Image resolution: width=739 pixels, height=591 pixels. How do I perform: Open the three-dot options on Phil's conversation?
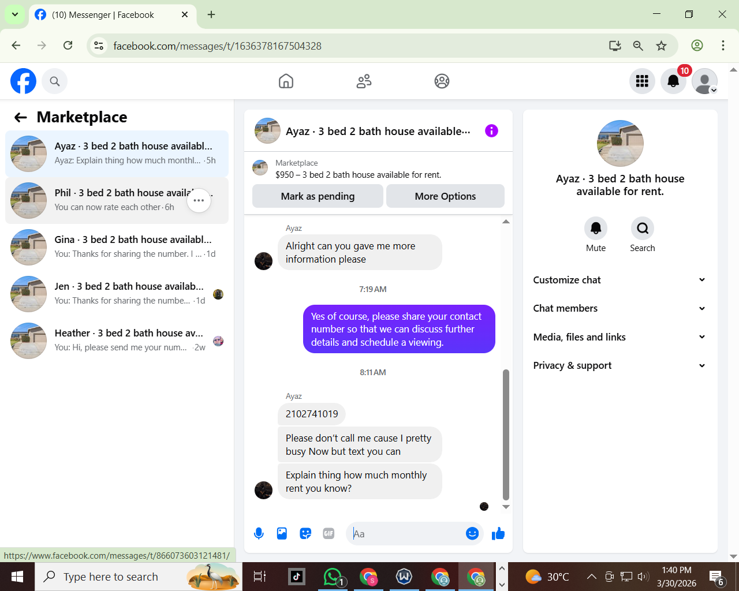199,200
